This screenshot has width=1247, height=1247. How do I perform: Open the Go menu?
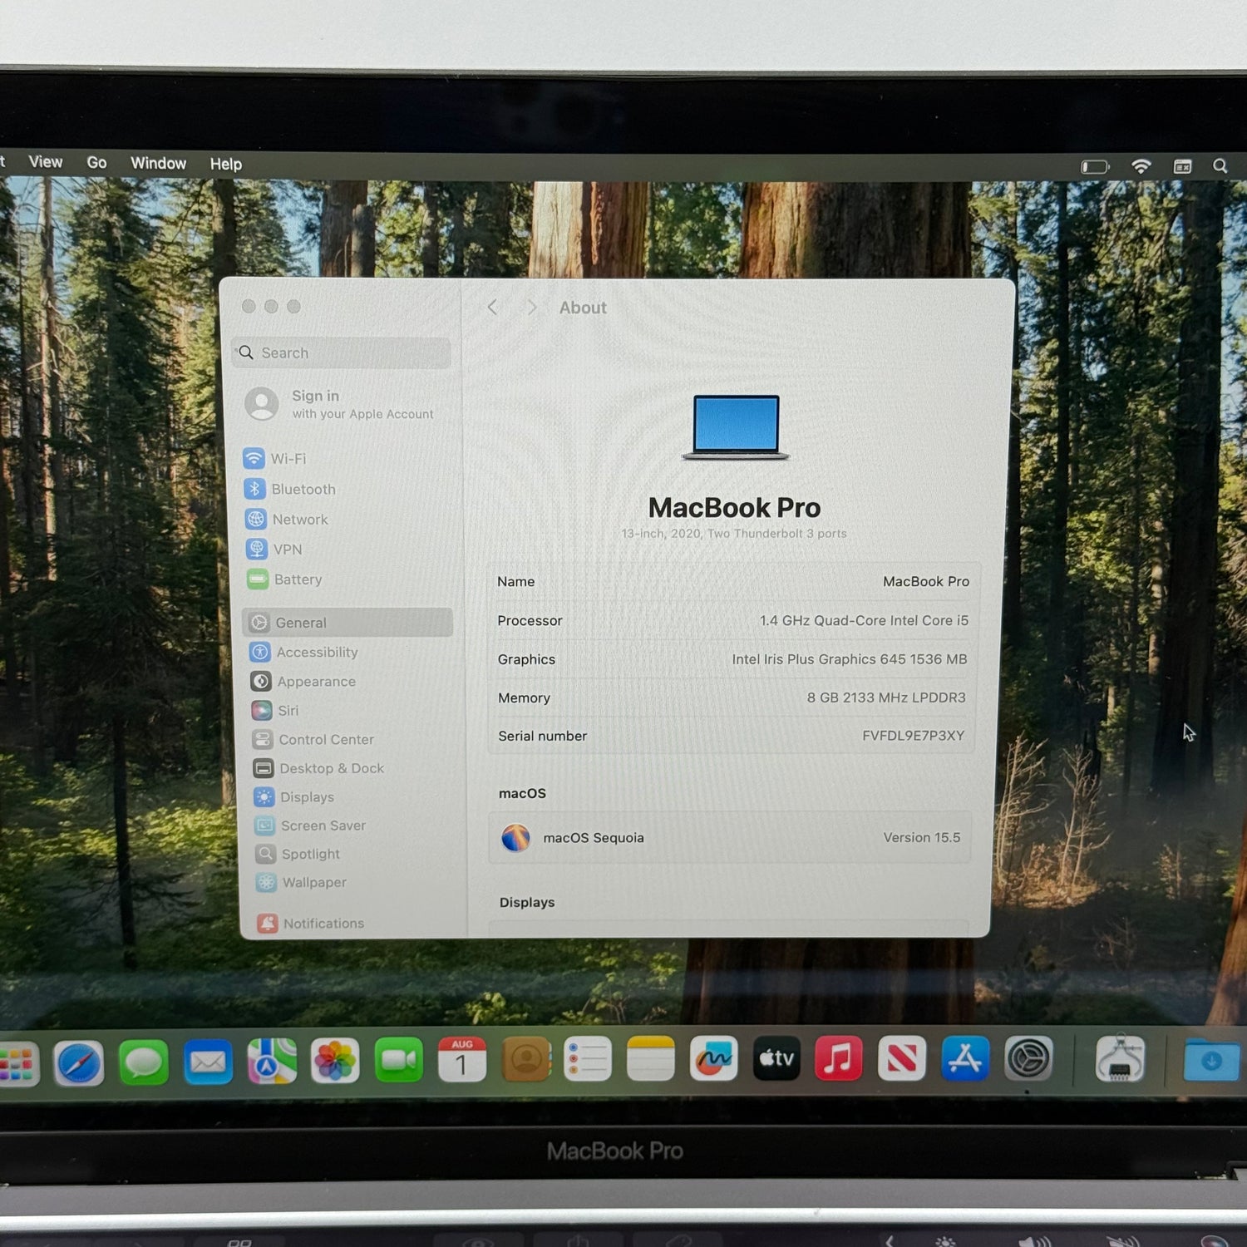coord(97,163)
